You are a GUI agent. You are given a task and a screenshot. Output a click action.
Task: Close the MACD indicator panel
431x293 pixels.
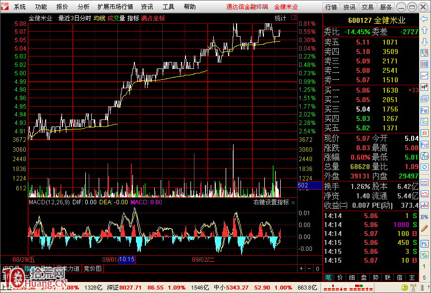click(x=293, y=203)
